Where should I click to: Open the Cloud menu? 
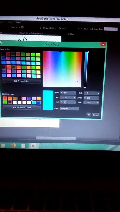pyautogui.click(x=10, y=22)
